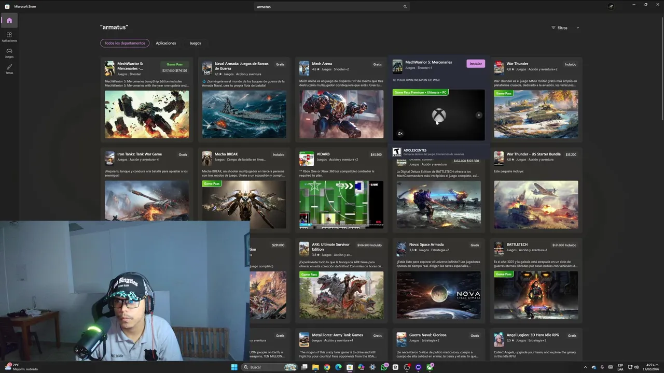This screenshot has width=664, height=373.
Task: Show hidden system tray icons
Action: click(x=586, y=367)
